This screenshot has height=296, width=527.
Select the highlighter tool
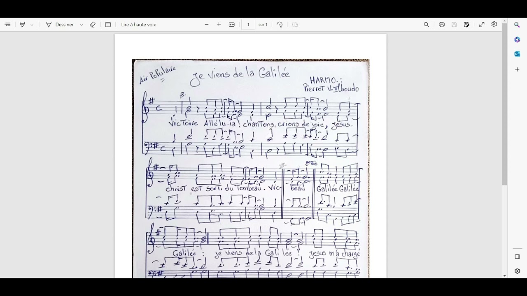[22, 25]
